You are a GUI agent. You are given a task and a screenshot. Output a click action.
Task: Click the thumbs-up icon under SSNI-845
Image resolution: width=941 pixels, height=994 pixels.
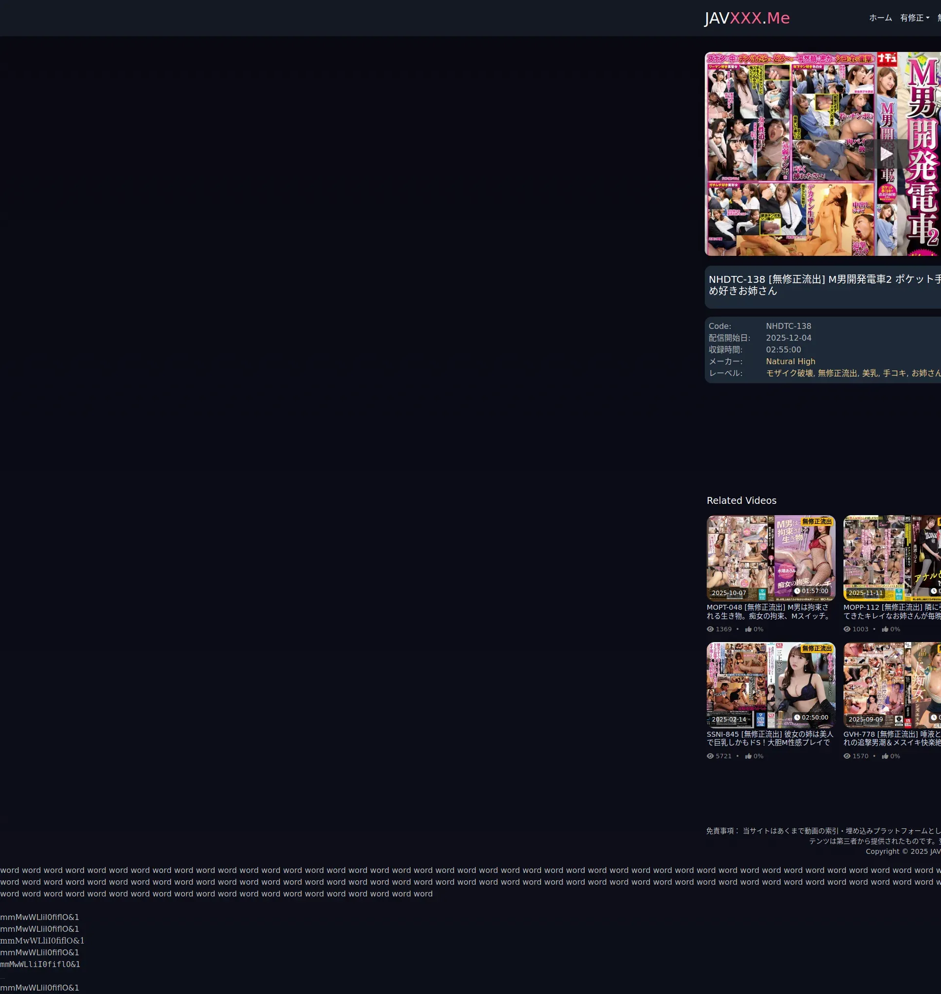748,756
